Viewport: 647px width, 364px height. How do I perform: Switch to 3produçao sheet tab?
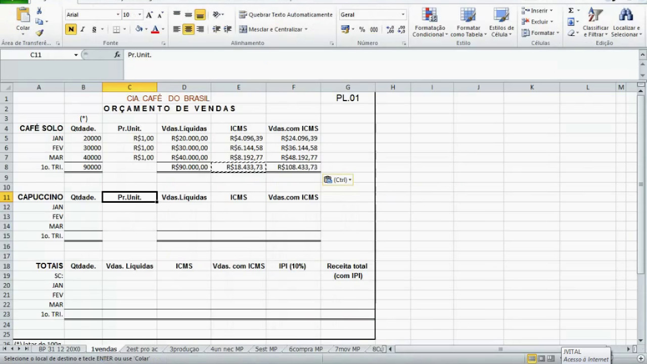[184, 349]
